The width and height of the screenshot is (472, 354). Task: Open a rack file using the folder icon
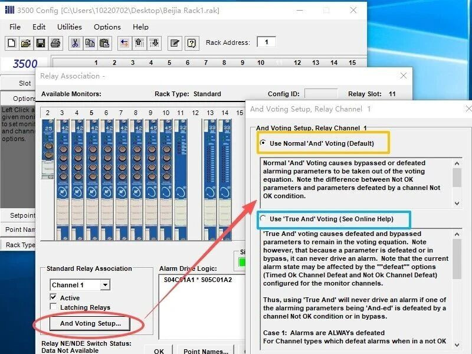(26, 42)
